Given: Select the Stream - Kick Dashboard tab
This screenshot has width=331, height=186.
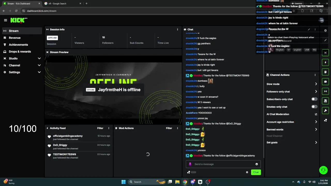Looking at the screenshot, I should (21, 4).
